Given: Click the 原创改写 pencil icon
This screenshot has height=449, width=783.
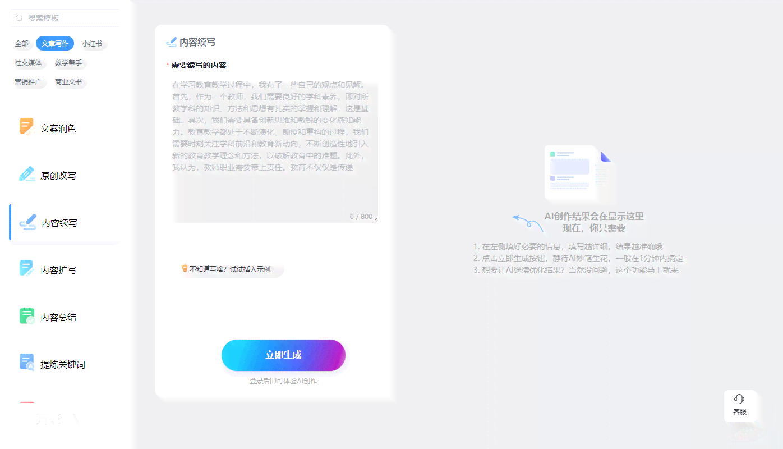Looking at the screenshot, I should 27,174.
